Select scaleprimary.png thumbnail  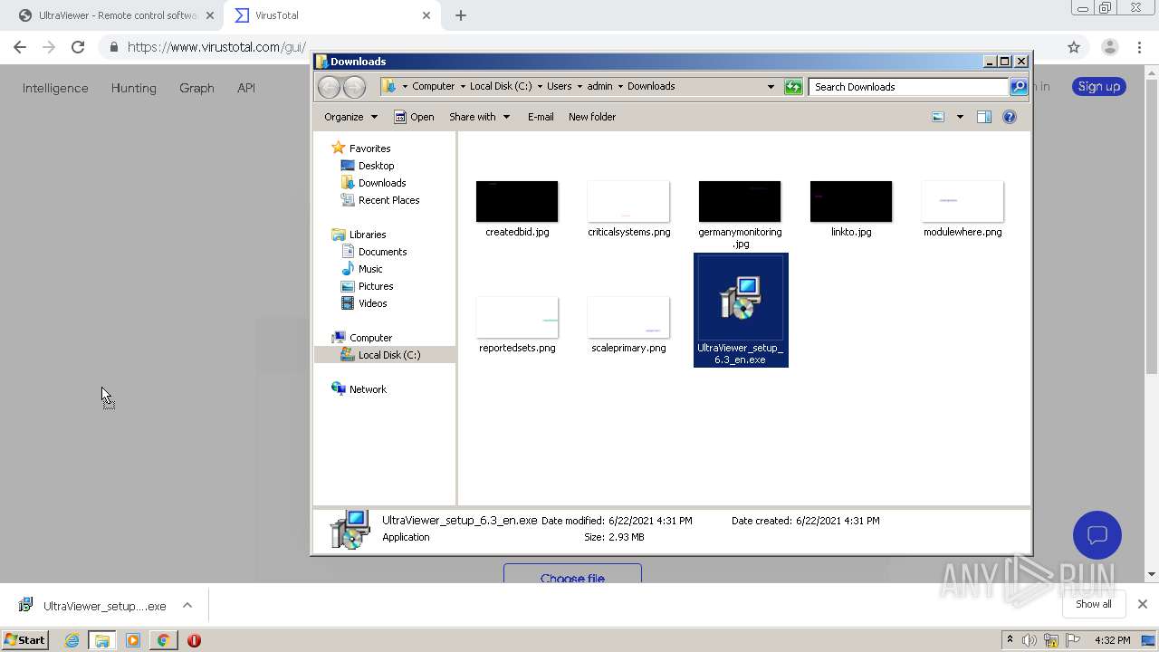point(628,318)
